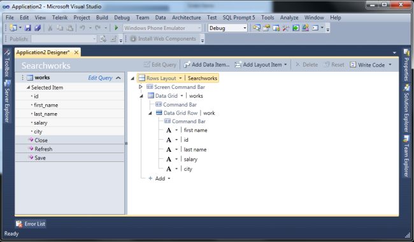
Task: Open control type dropdown for salary
Action: coord(176,159)
